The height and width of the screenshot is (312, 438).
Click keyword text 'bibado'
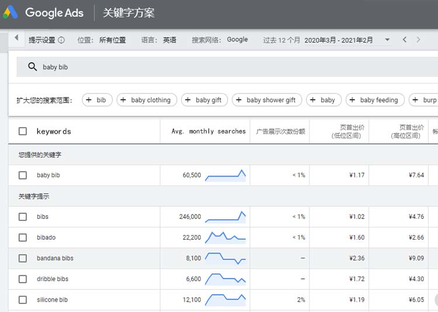pyautogui.click(x=46, y=237)
